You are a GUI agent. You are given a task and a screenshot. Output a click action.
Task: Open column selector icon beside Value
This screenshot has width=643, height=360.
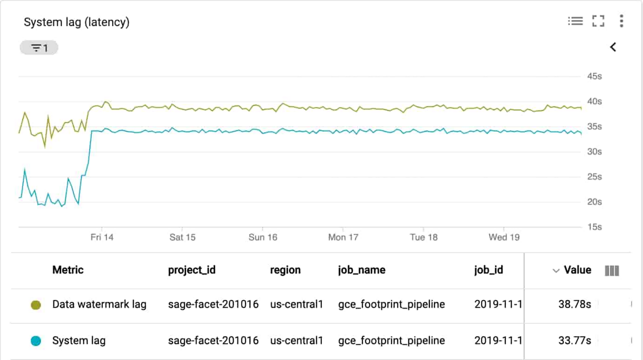[x=612, y=271]
